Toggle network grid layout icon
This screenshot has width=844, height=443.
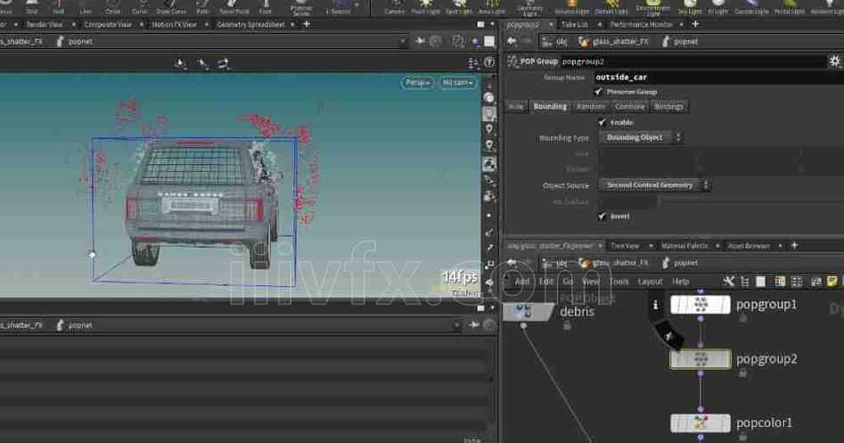click(797, 282)
